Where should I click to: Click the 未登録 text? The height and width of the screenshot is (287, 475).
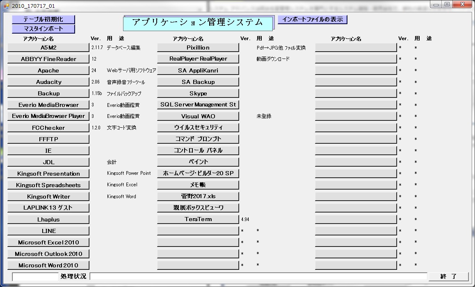[x=264, y=116]
